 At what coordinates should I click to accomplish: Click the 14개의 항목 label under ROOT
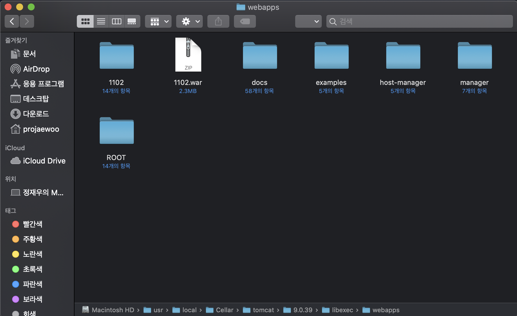click(116, 166)
